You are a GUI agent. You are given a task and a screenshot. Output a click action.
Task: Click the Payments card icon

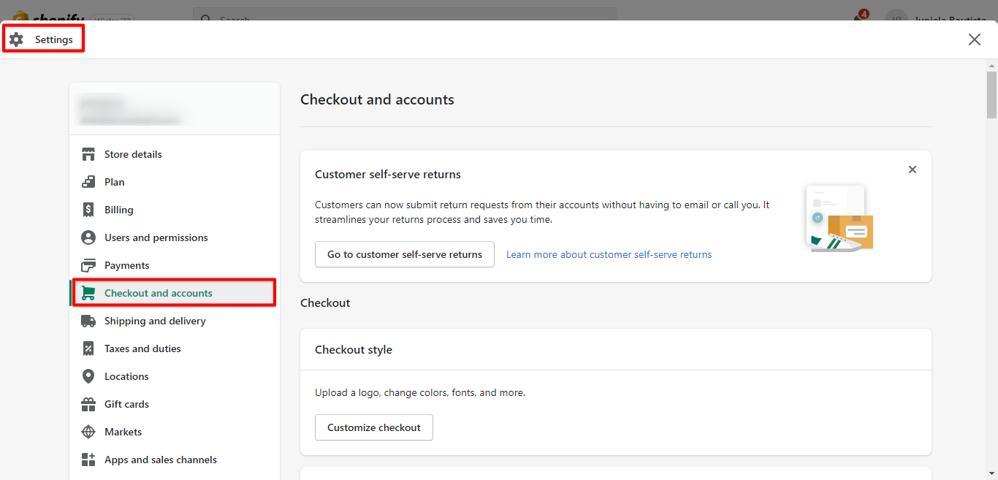(x=88, y=265)
